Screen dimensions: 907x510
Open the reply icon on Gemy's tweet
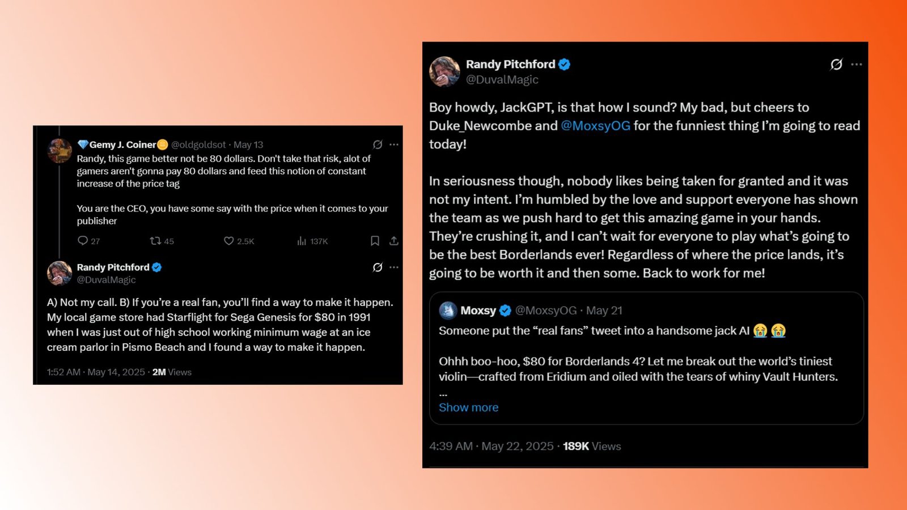pos(83,241)
